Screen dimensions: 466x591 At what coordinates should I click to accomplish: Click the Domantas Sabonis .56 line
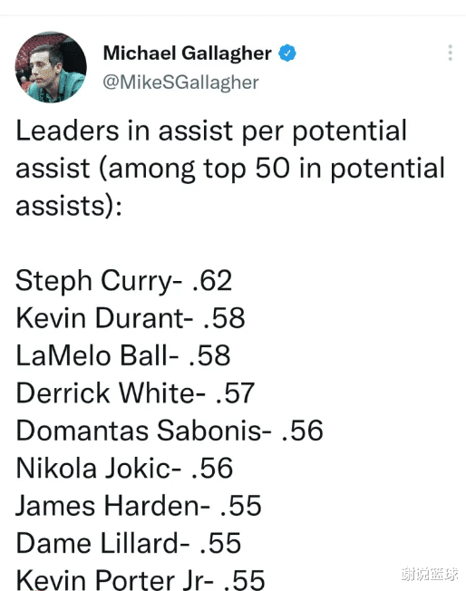(170, 431)
